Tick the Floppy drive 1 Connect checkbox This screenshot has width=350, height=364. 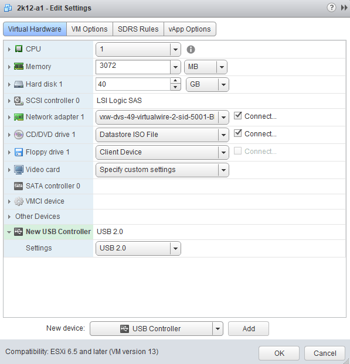[x=237, y=151]
